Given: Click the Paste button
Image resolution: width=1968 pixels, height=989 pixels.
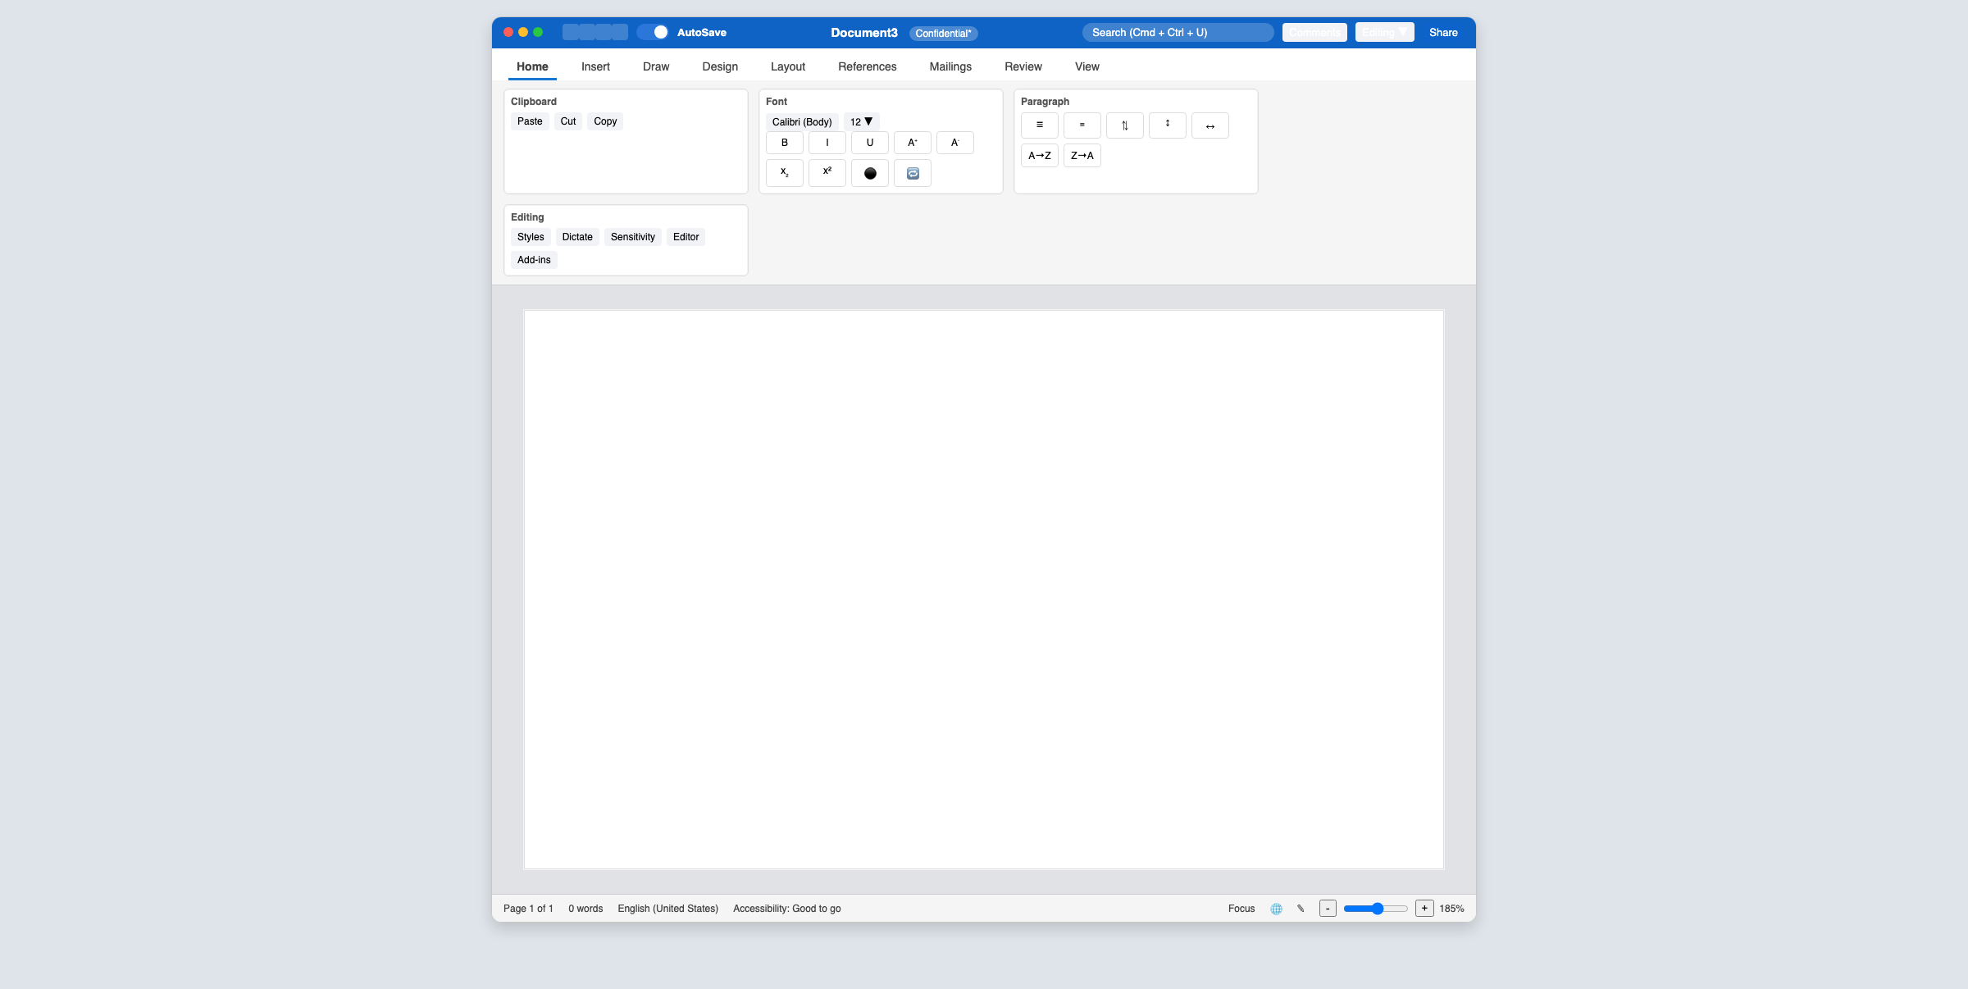Looking at the screenshot, I should tap(529, 121).
